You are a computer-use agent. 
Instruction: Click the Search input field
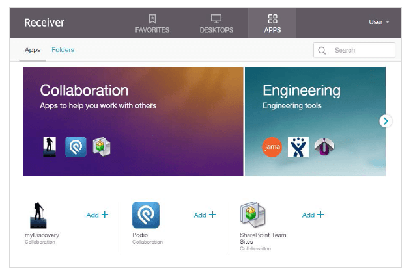[362, 50]
